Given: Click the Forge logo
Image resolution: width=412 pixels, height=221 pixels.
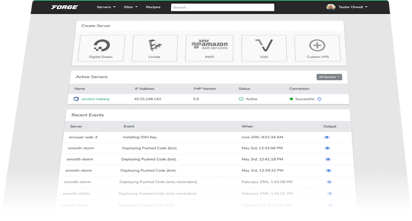Looking at the screenshot, I should [x=64, y=7].
